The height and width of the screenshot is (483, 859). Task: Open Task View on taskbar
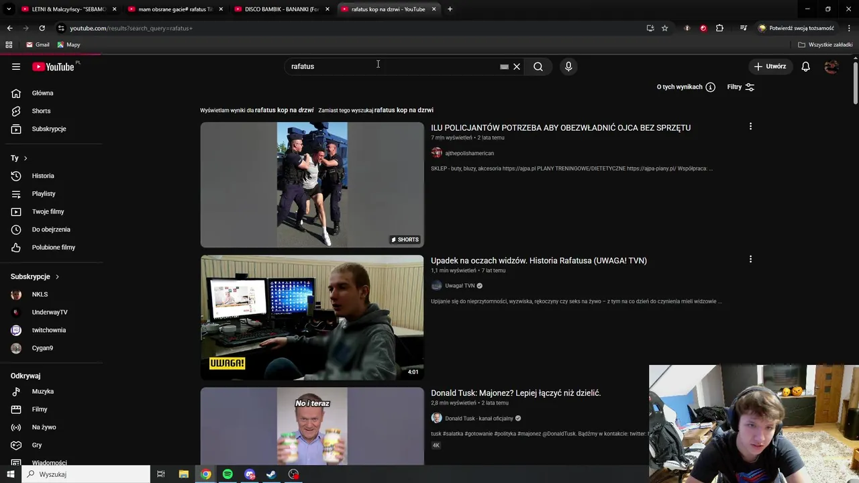click(x=161, y=474)
